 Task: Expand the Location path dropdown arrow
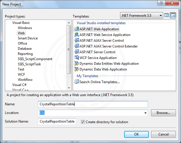[146, 113]
